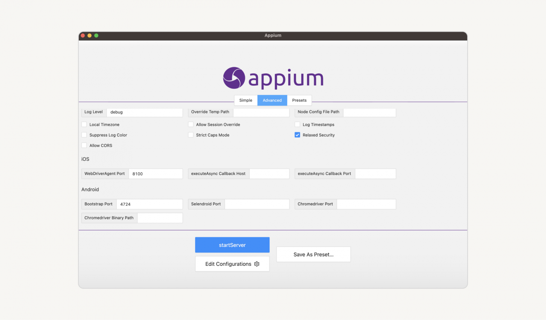This screenshot has width=546, height=320.
Task: Click the WebDriverAgent Port label
Action: 105,174
